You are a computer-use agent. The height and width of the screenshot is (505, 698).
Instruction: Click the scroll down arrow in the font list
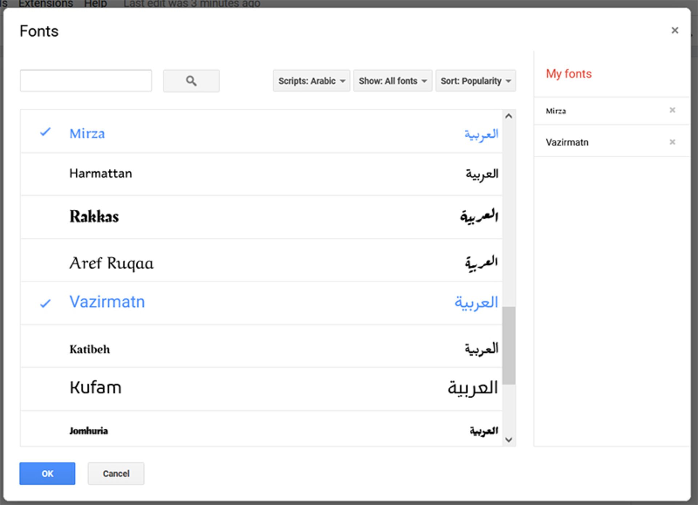pyautogui.click(x=509, y=440)
